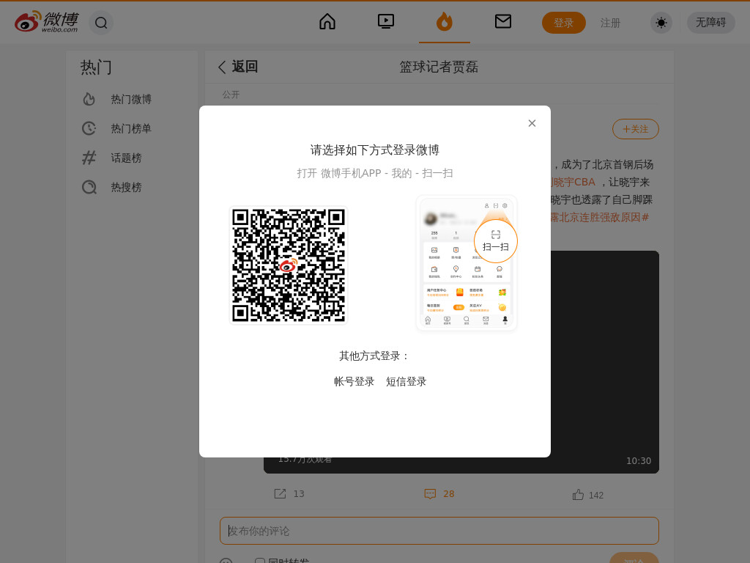Click the hashtag link ending 连胜强敌原因#
Screen dimensions: 750x563
point(600,217)
